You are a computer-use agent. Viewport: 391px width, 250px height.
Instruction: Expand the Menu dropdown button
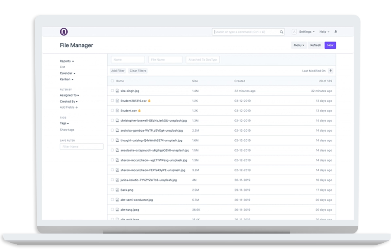[299, 45]
